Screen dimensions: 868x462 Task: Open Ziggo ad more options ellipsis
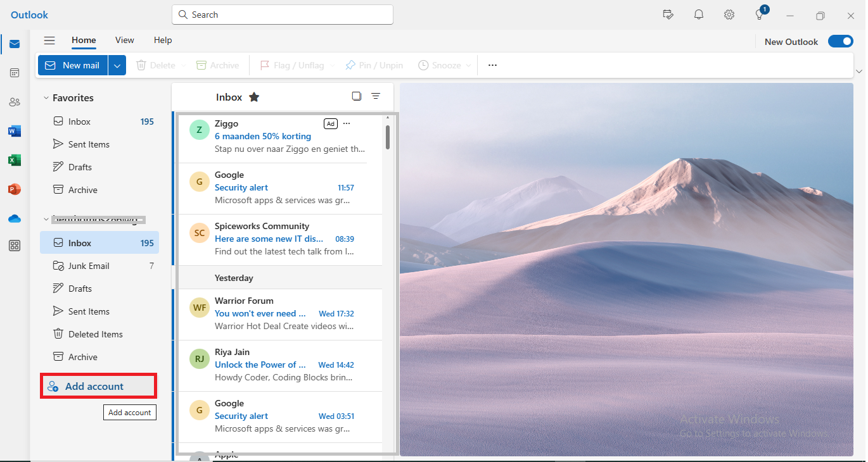pos(346,123)
